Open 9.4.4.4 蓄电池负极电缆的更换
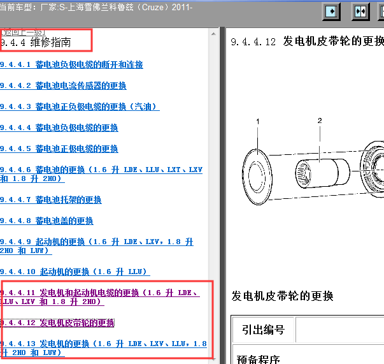 (59, 128)
